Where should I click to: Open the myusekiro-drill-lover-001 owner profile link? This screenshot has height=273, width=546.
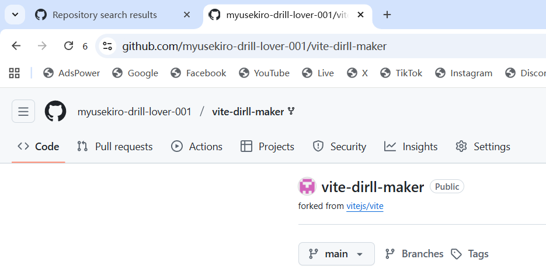click(x=134, y=111)
